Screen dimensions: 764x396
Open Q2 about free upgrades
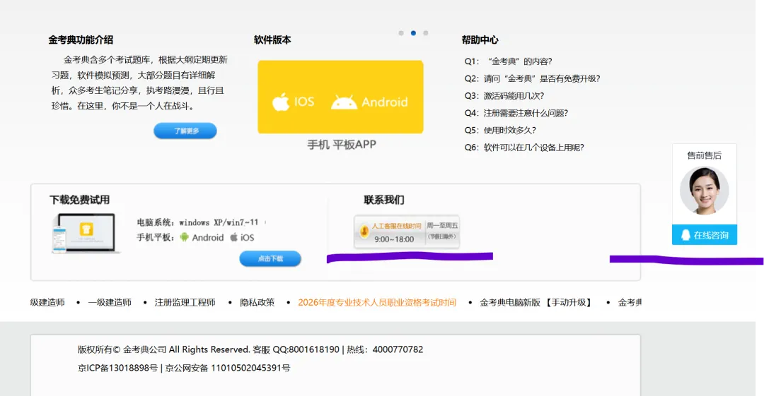[532, 78]
